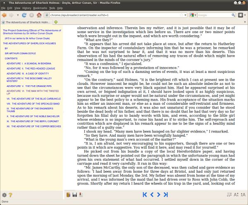
Task: Open SIR ARTHUR CONAN DOYLE contents entry
Action: point(20,53)
